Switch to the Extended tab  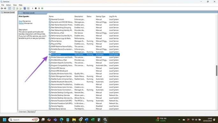(23, 112)
